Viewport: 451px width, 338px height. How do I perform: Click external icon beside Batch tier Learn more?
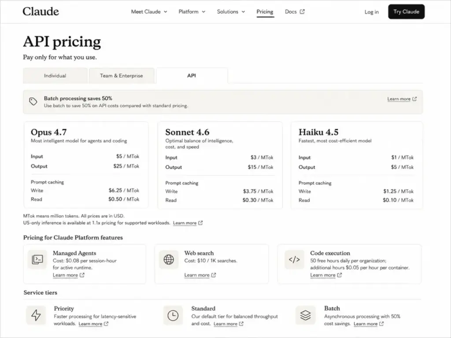pos(381,323)
